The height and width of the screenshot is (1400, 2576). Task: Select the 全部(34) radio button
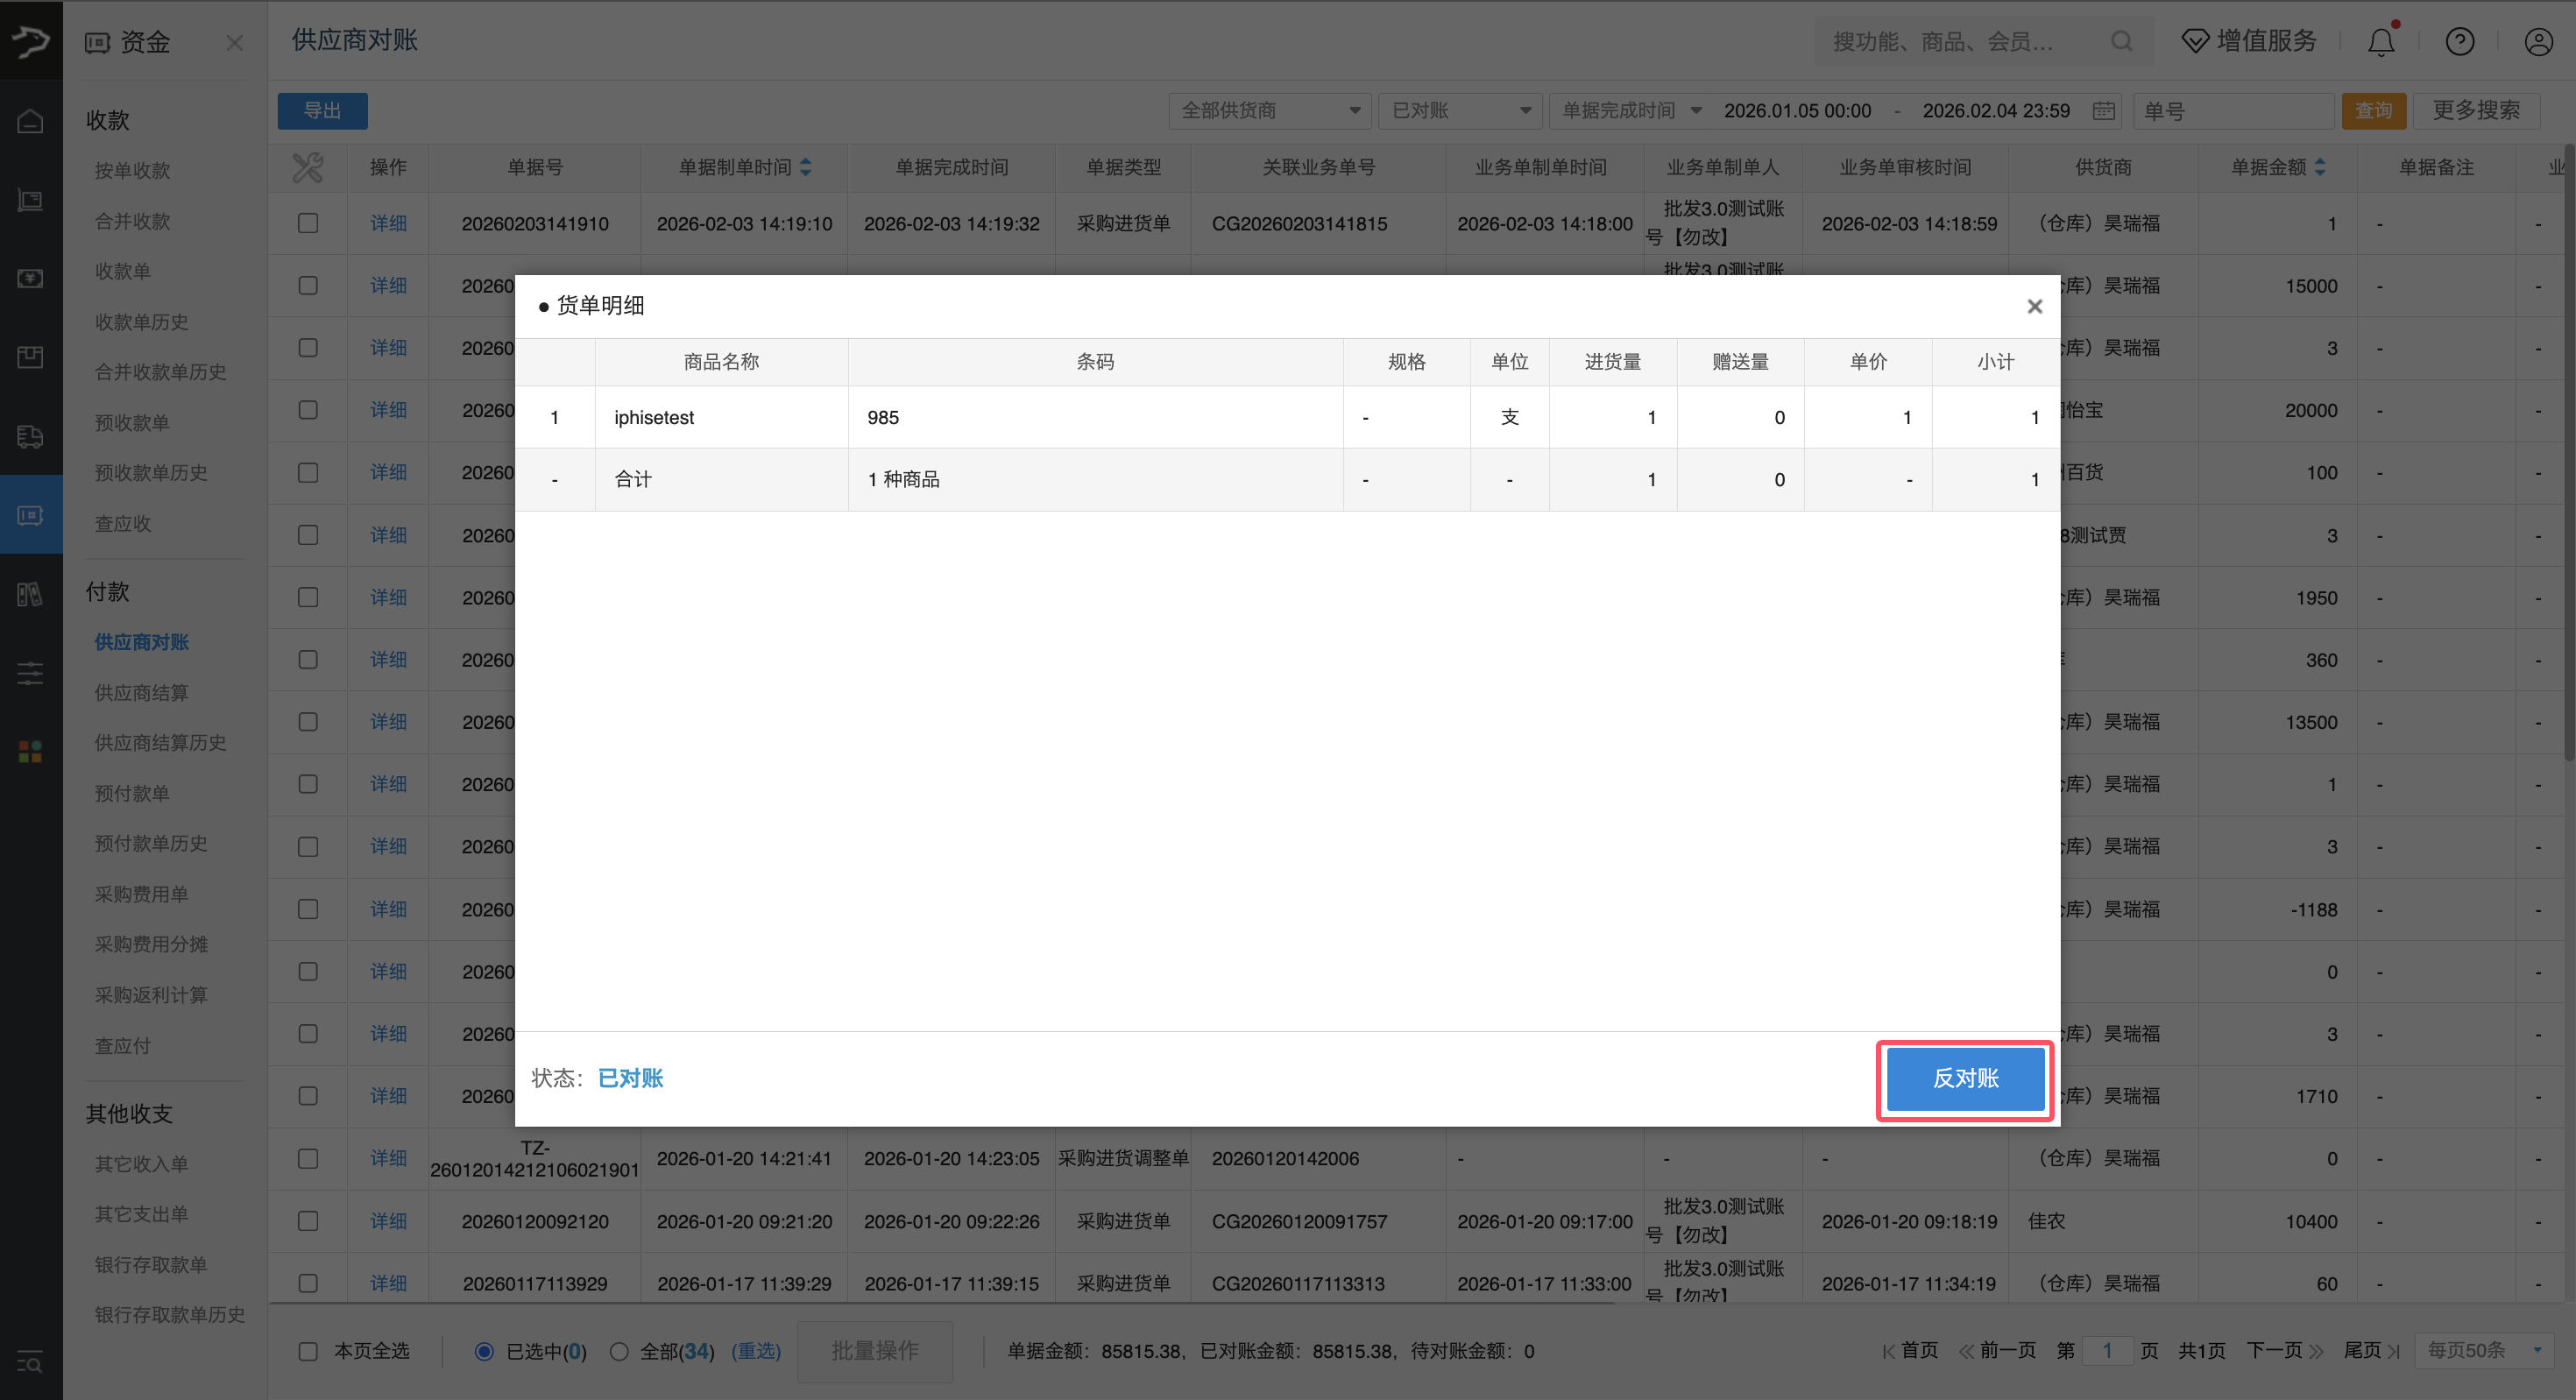pos(619,1351)
